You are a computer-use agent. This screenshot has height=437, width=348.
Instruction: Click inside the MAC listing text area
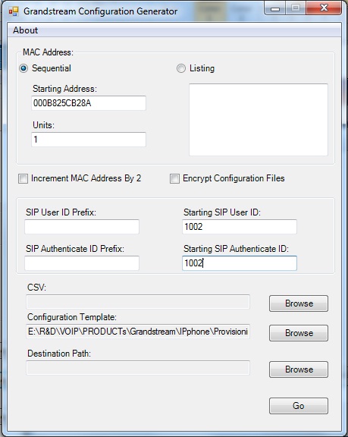tap(259, 120)
